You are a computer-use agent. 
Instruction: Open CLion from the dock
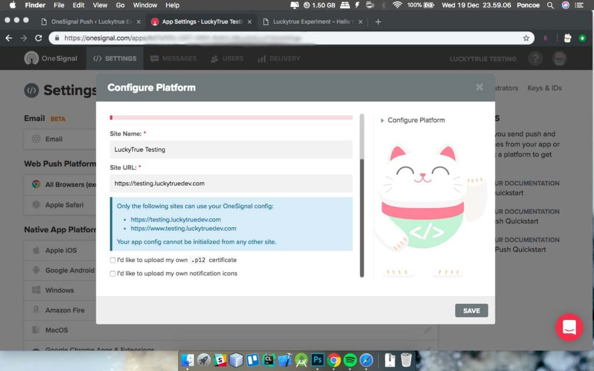coord(269,360)
